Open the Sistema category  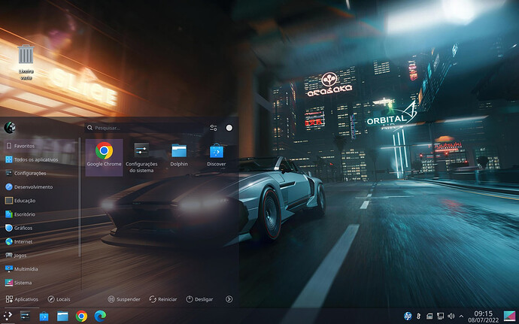41,283
